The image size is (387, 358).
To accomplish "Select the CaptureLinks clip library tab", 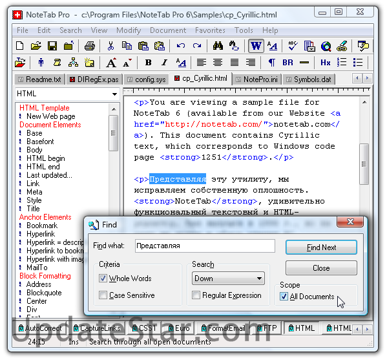I will [97, 328].
